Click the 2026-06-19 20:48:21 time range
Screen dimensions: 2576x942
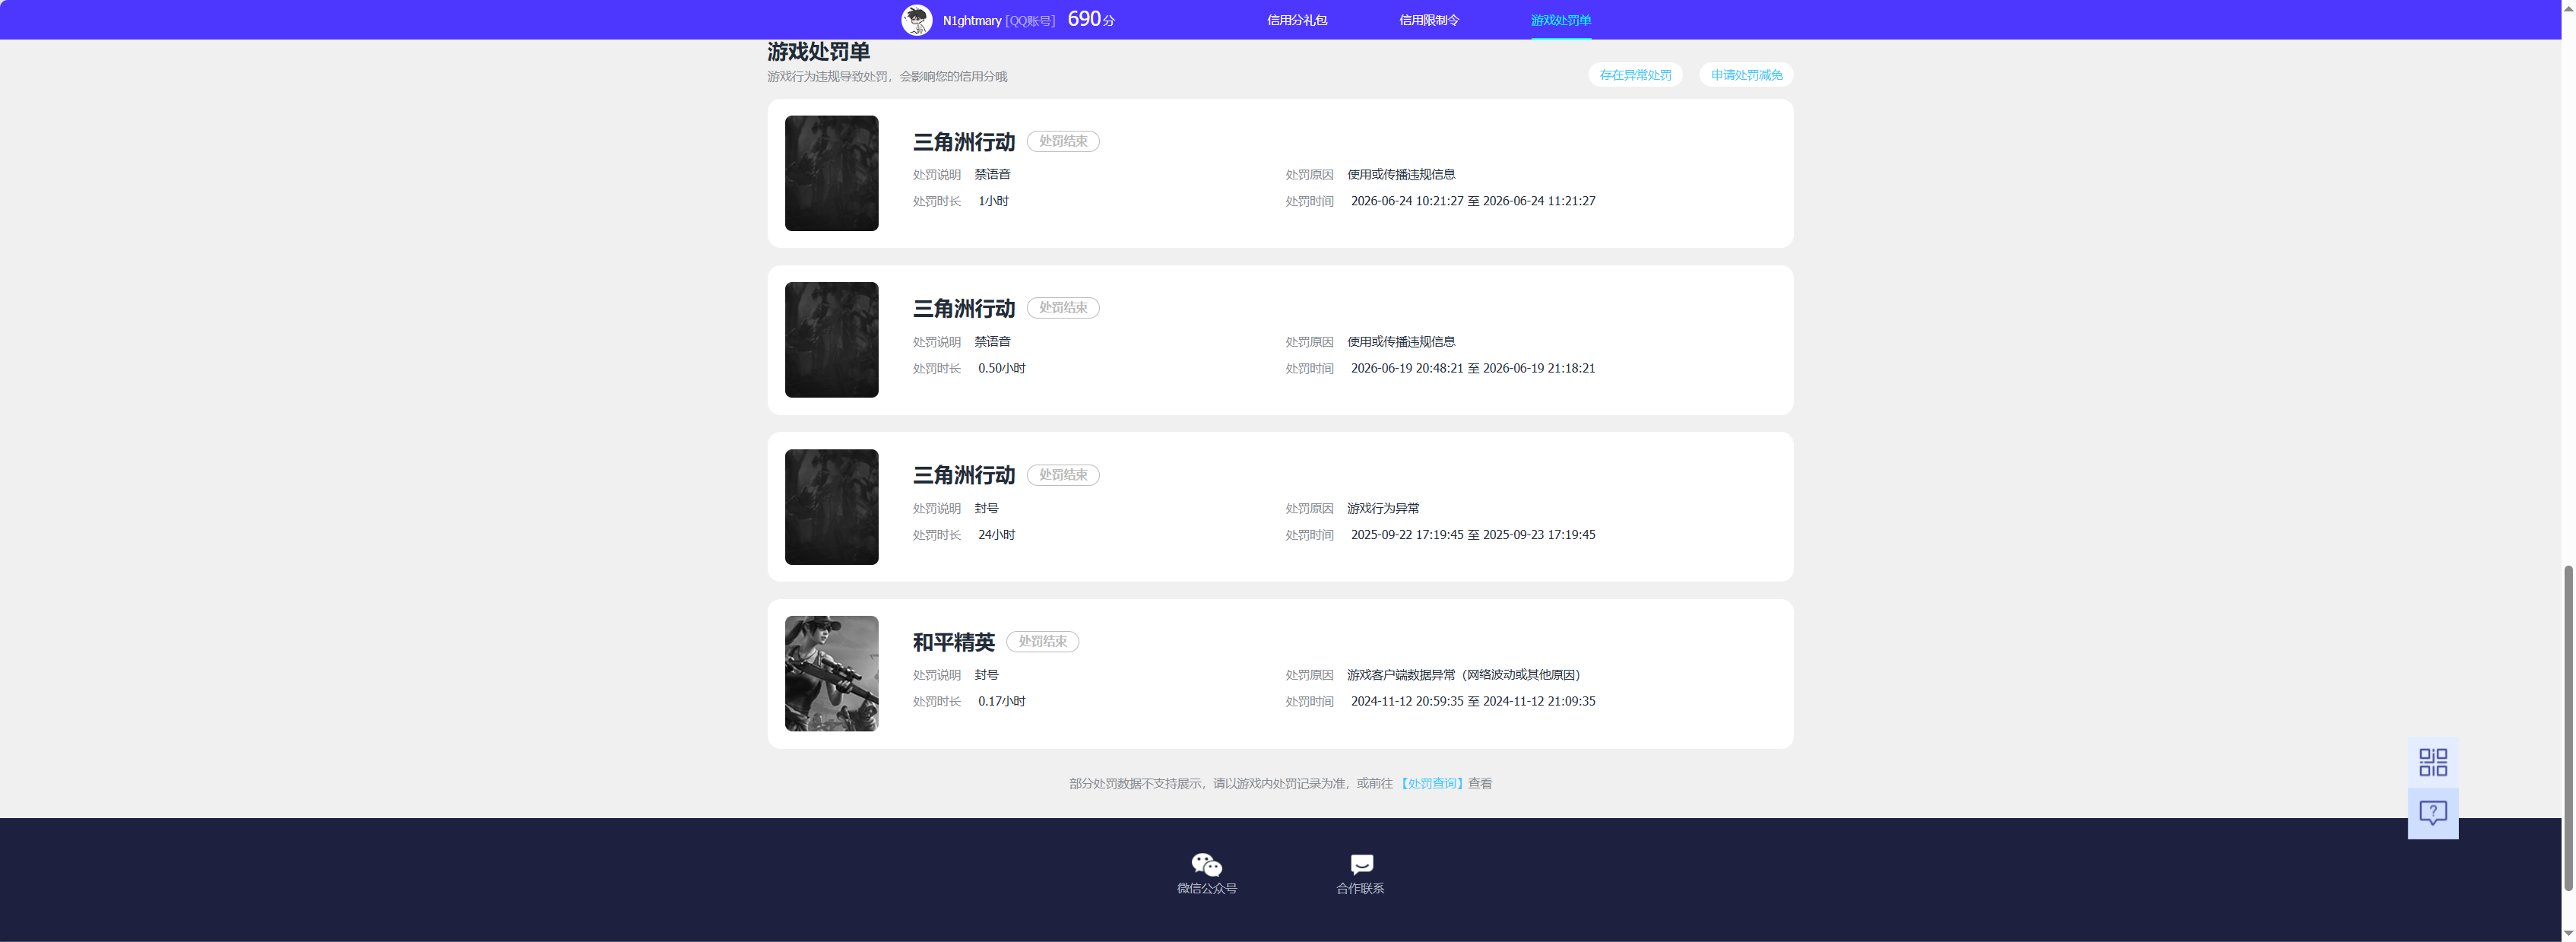pyautogui.click(x=1472, y=368)
